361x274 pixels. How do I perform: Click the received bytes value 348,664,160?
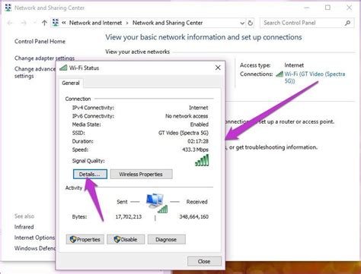(x=194, y=217)
